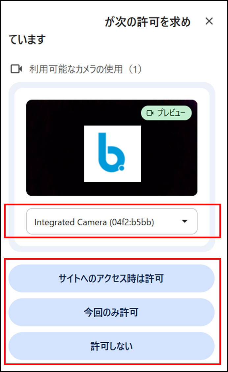Allow camera with サイトへのアクセス時は許可

111,278
